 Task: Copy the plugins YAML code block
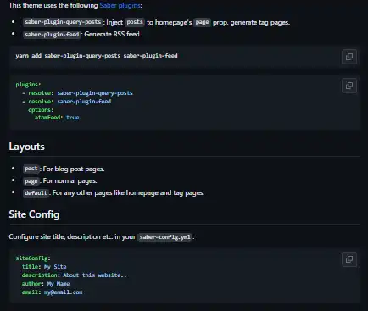point(349,86)
